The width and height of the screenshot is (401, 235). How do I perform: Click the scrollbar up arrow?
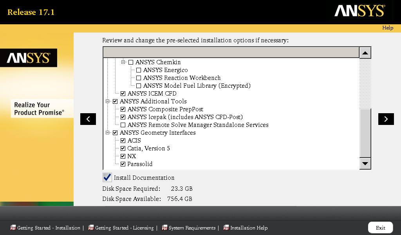(x=365, y=53)
